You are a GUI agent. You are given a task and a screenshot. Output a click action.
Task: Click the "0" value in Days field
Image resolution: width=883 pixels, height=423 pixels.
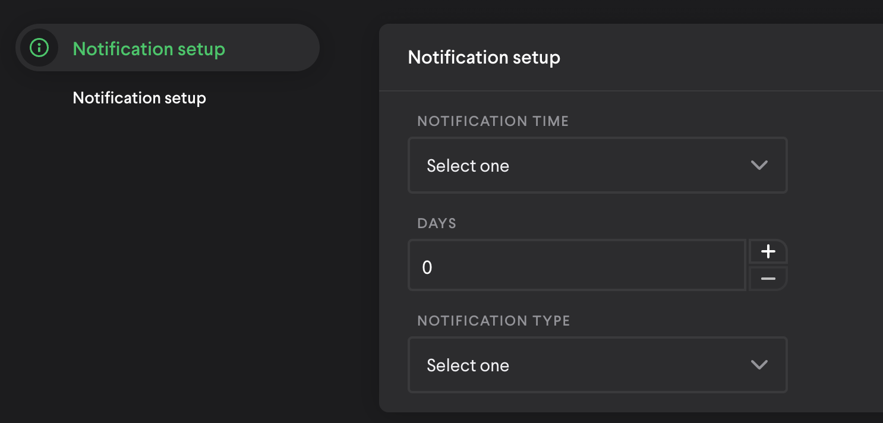tap(427, 268)
